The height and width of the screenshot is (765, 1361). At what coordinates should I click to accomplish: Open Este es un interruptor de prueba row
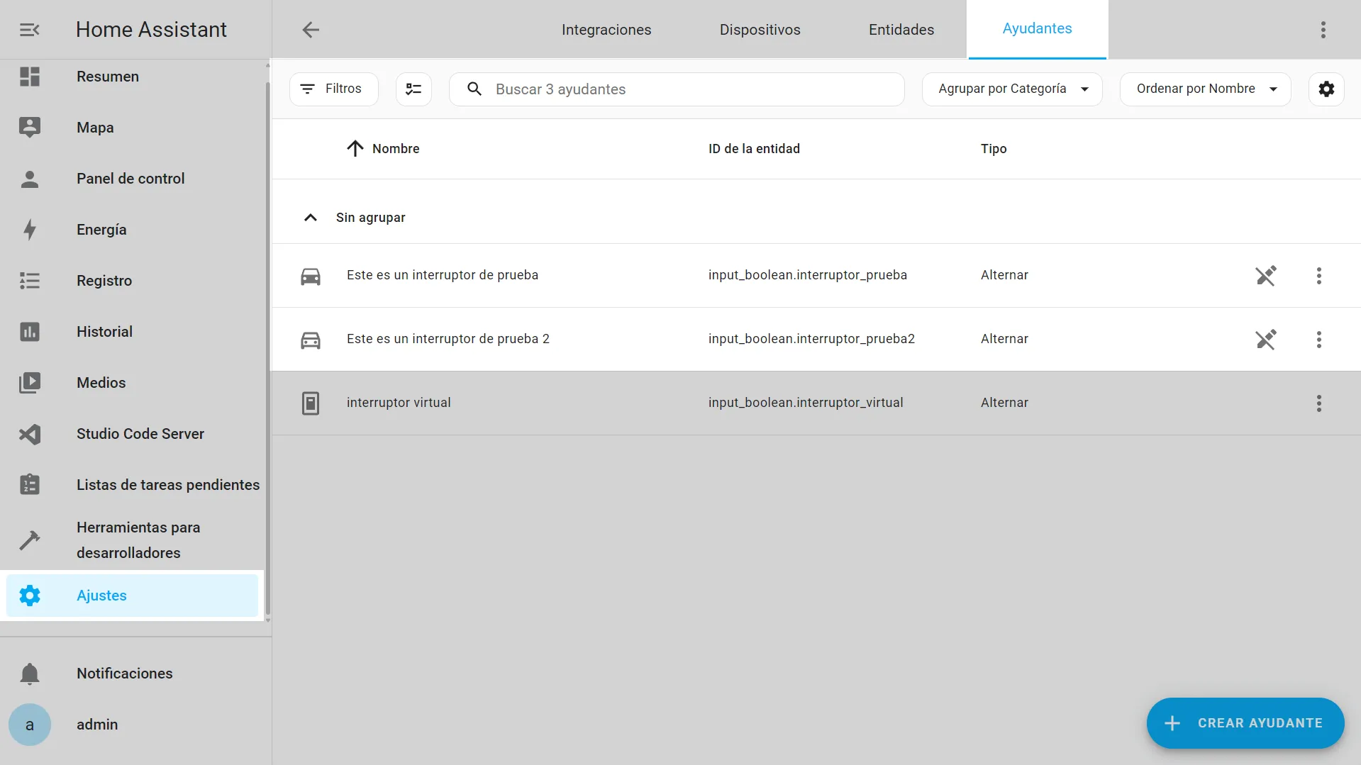[816, 276]
